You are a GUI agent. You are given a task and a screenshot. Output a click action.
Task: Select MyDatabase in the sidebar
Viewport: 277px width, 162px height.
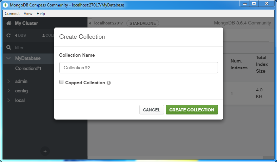coord(28,58)
